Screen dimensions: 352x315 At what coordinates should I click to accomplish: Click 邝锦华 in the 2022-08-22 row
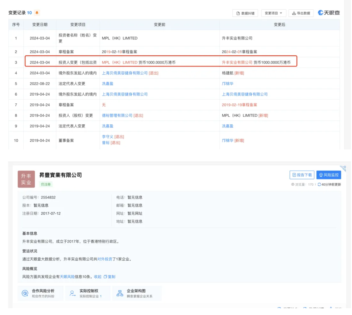228,84
